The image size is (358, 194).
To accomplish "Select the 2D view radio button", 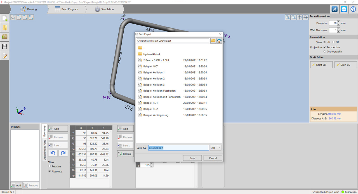I will (333, 42).
